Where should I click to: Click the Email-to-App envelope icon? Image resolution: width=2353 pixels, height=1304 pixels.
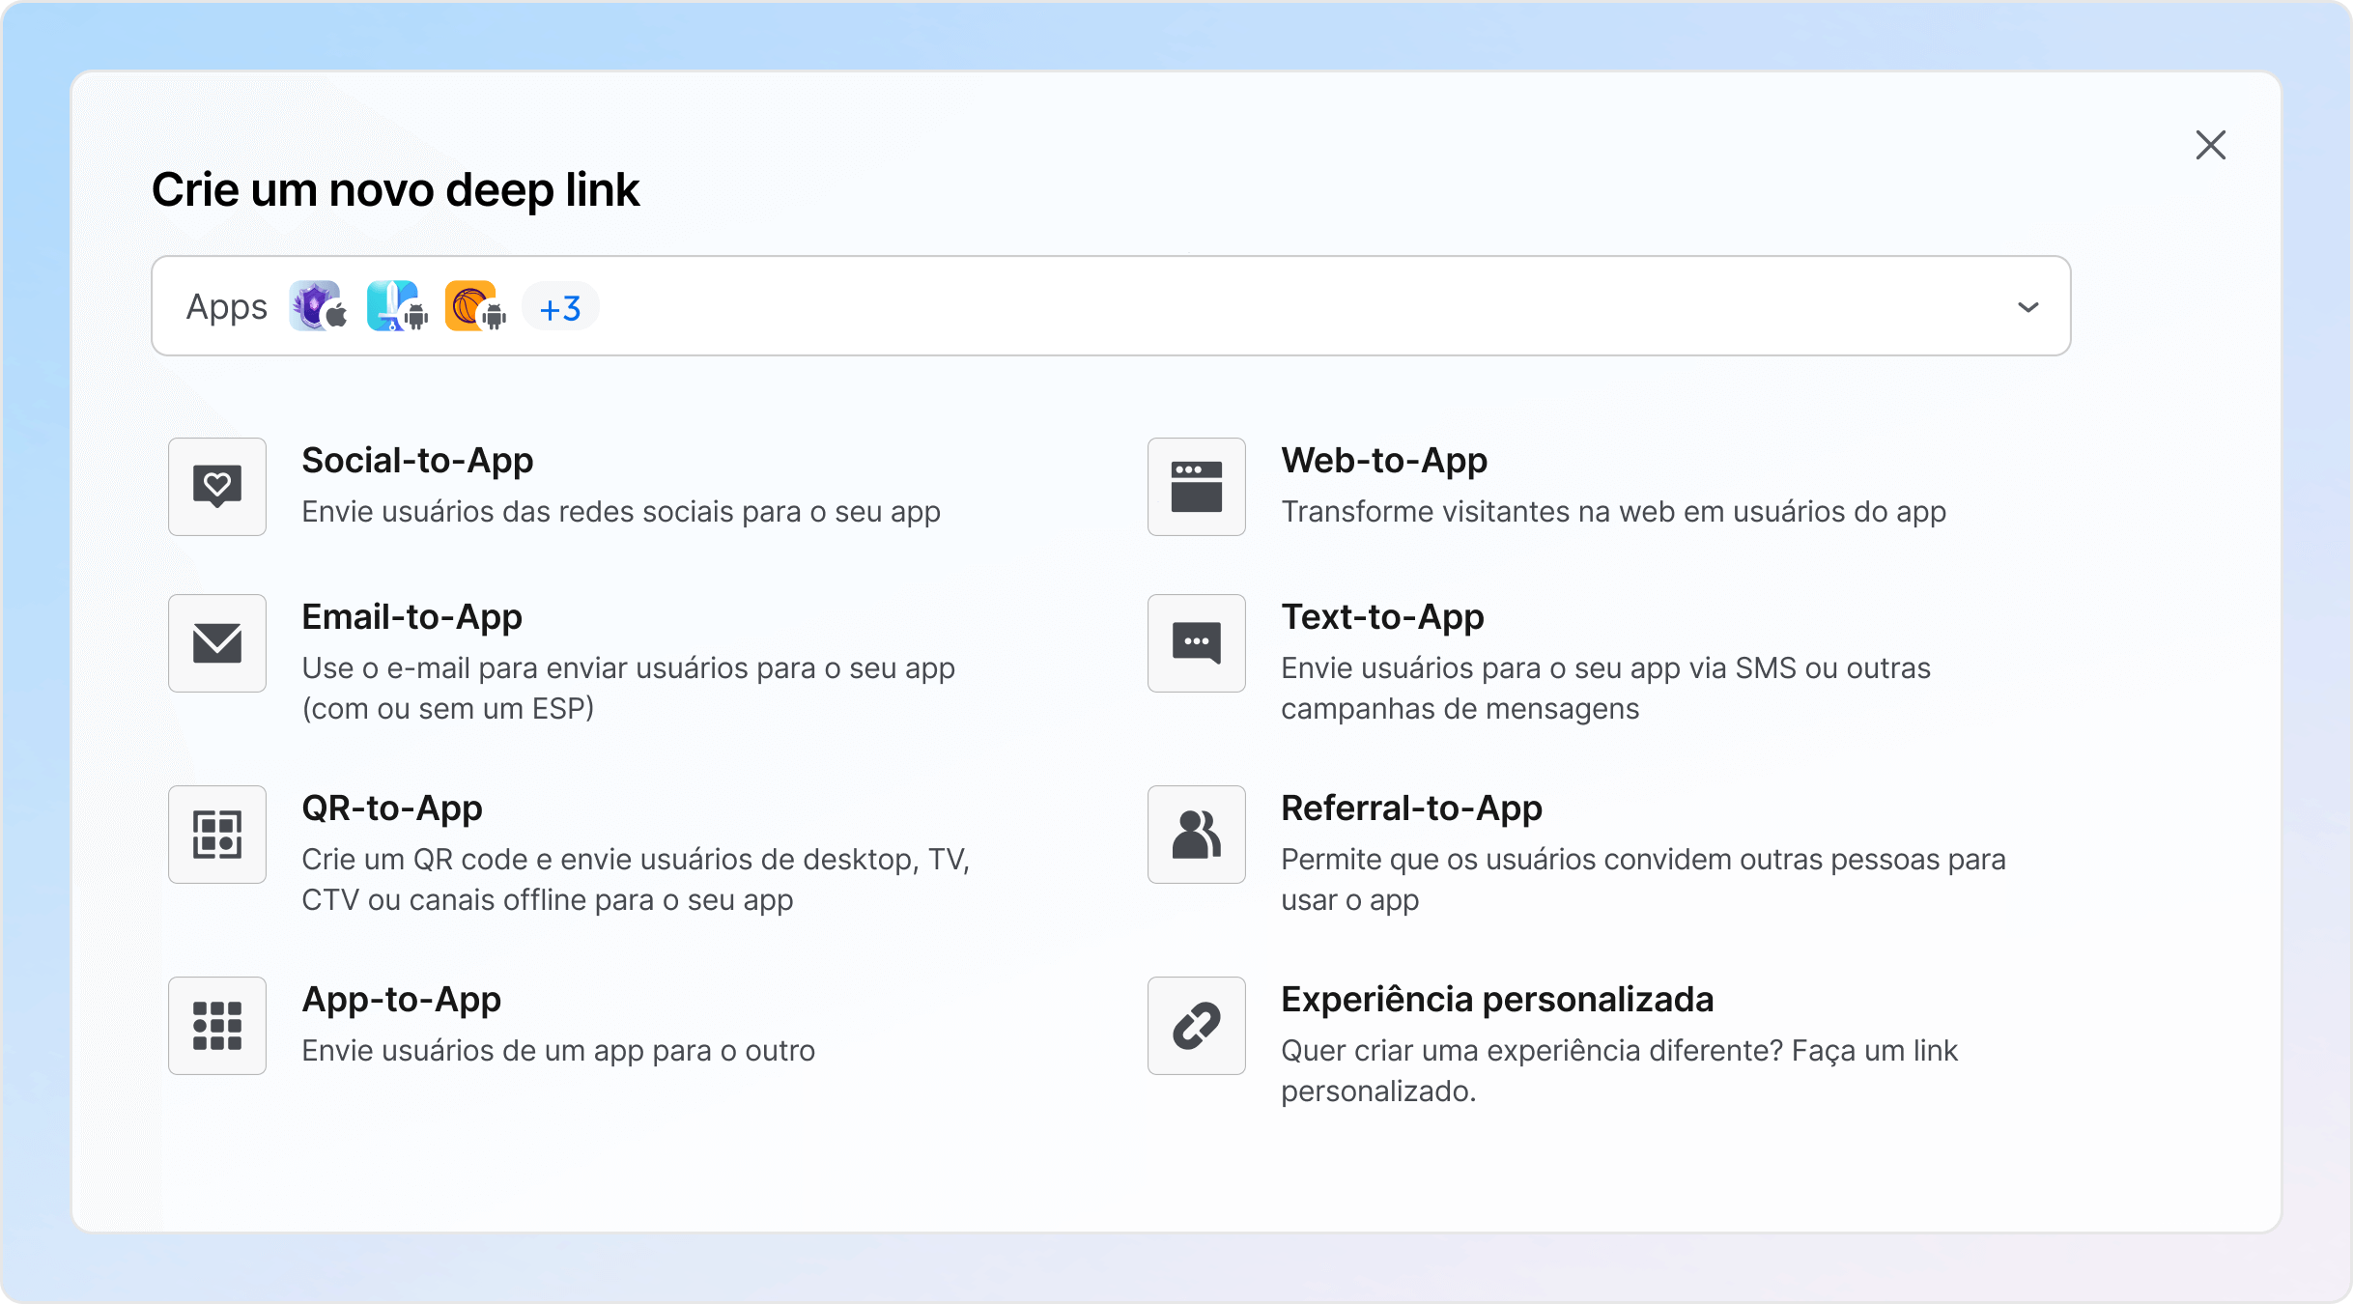216,643
